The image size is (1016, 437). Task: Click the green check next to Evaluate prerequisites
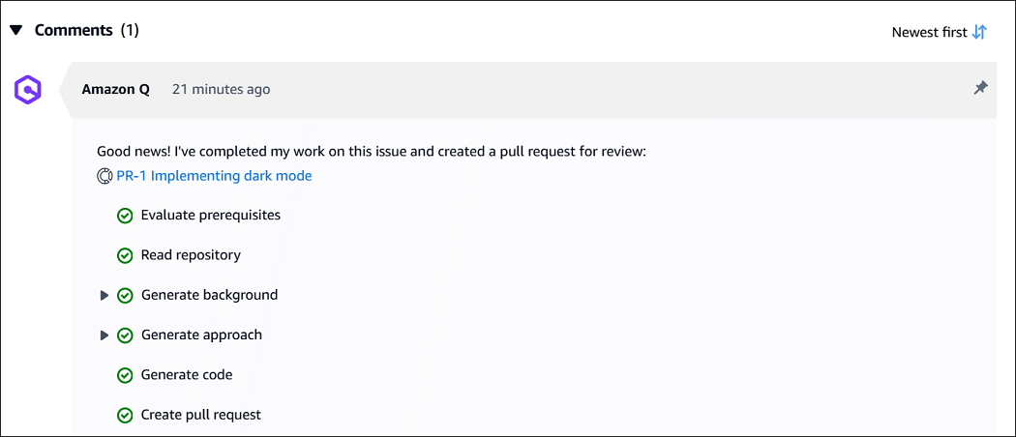pos(125,216)
